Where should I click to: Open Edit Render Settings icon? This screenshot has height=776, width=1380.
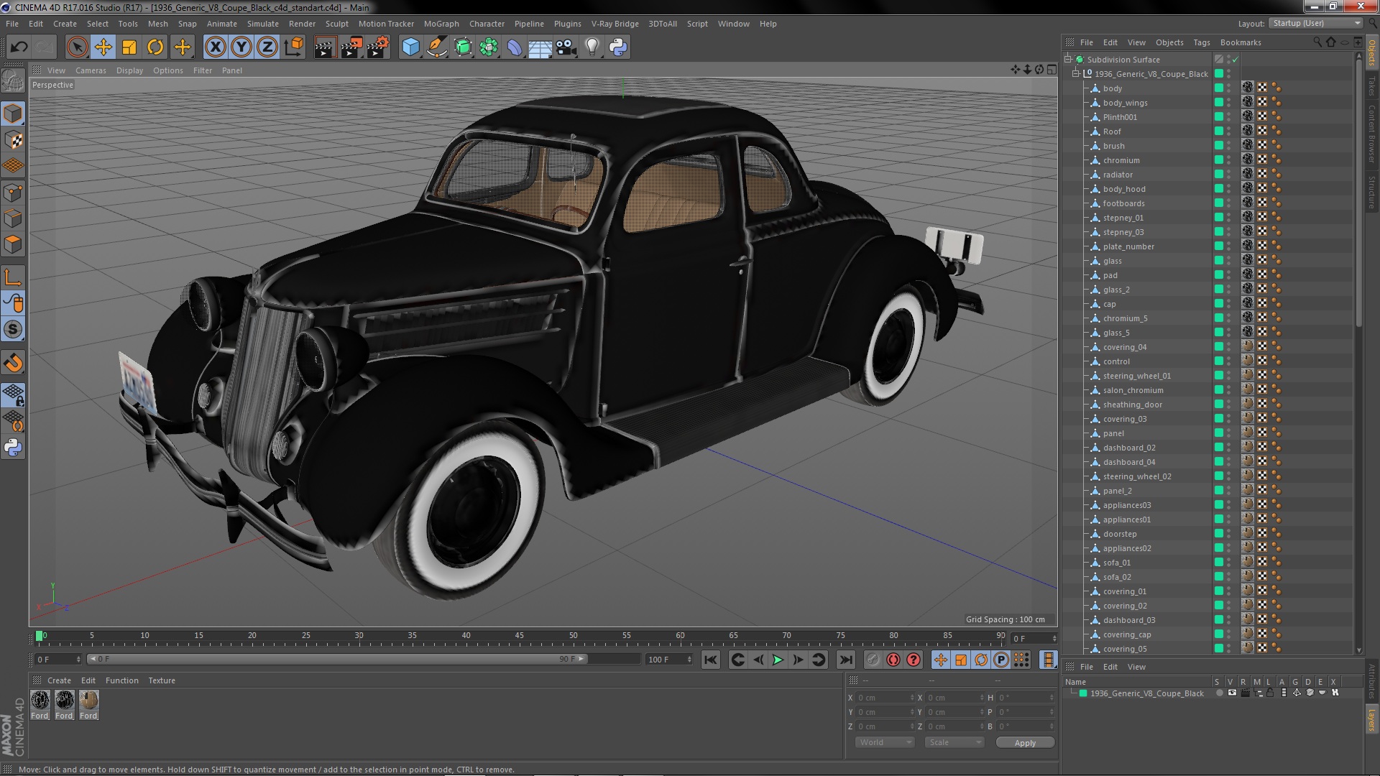pos(378,47)
